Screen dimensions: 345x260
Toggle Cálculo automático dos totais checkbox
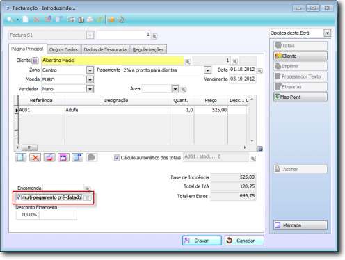tap(117, 158)
